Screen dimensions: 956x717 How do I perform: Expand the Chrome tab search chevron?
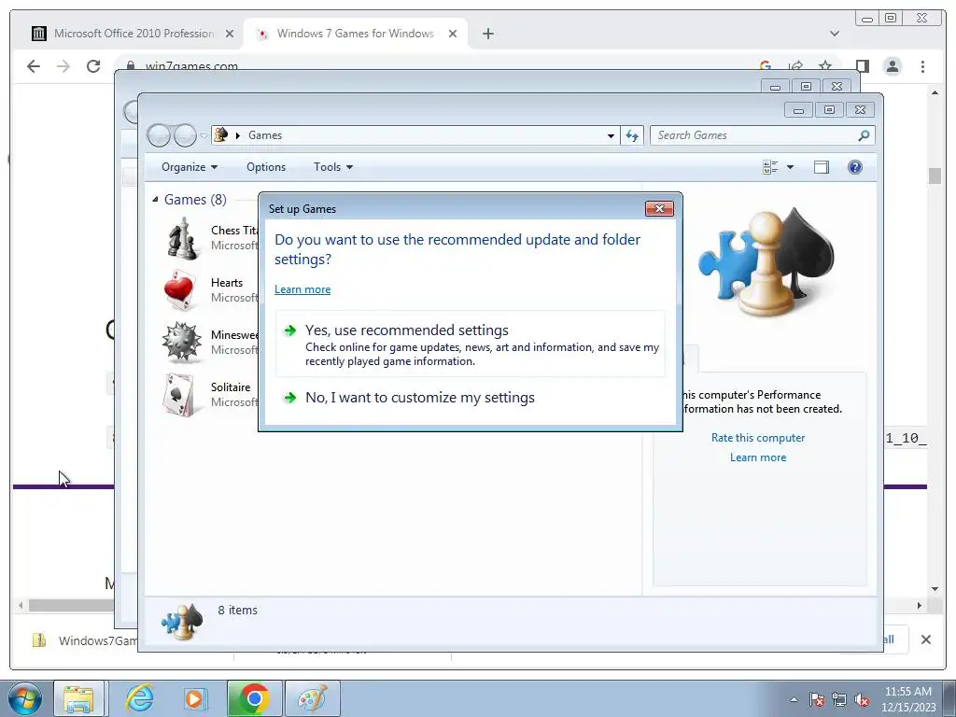coord(835,34)
